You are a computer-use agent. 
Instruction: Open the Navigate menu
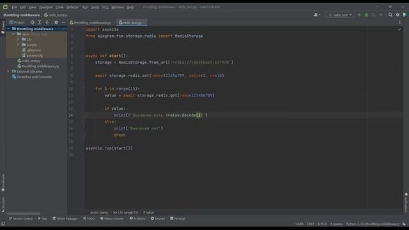click(x=46, y=7)
